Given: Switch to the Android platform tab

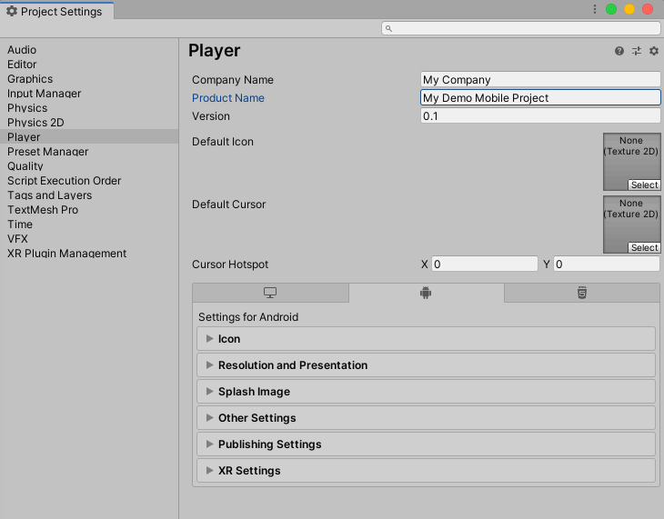Looking at the screenshot, I should 426,293.
